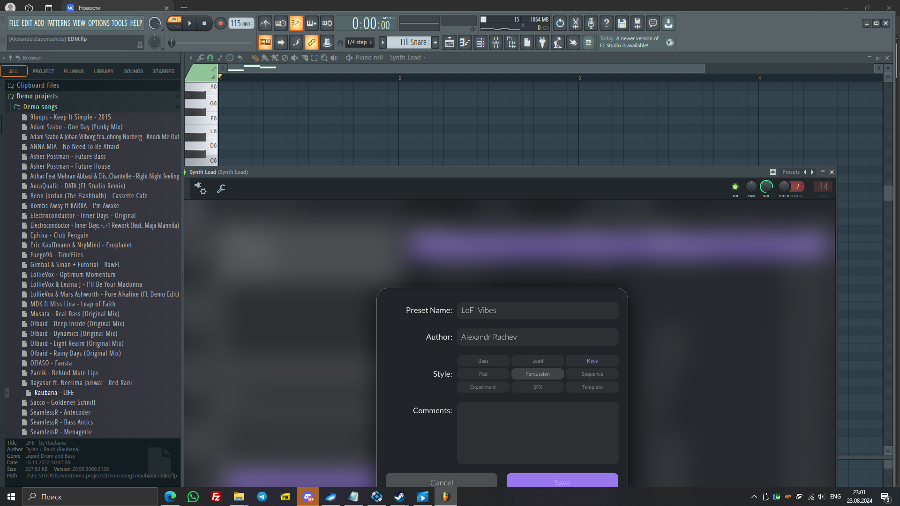Screen dimensions: 900x506
Task: Expand the Clipboard files folder
Action: [x=37, y=85]
